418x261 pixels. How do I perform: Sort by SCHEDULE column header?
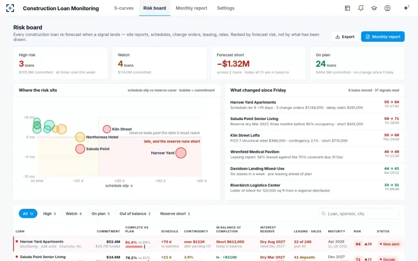pyautogui.click(x=170, y=231)
